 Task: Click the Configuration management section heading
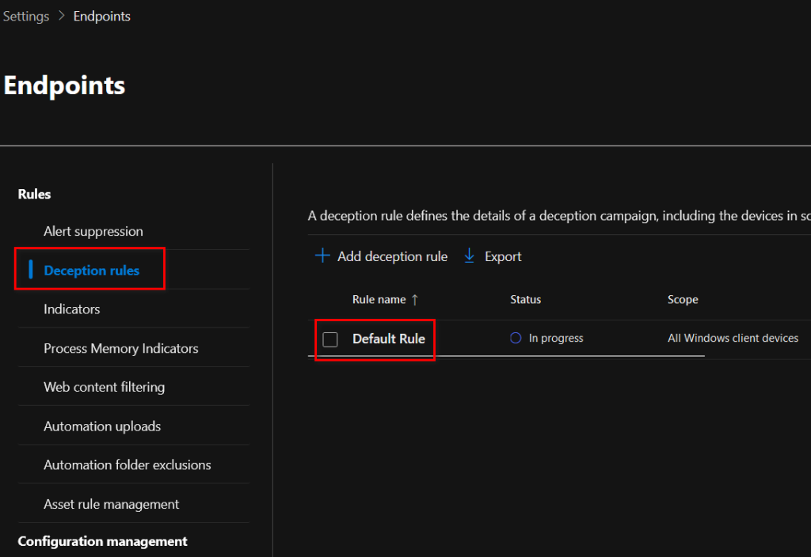tap(102, 541)
